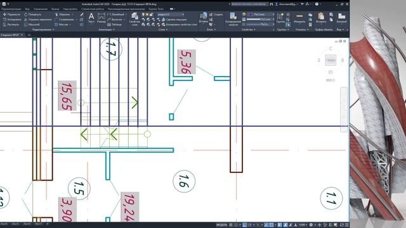Screen dimensions: 406x228
Task: Open the Вывод ribbon tab
Action: (x=55, y=9)
